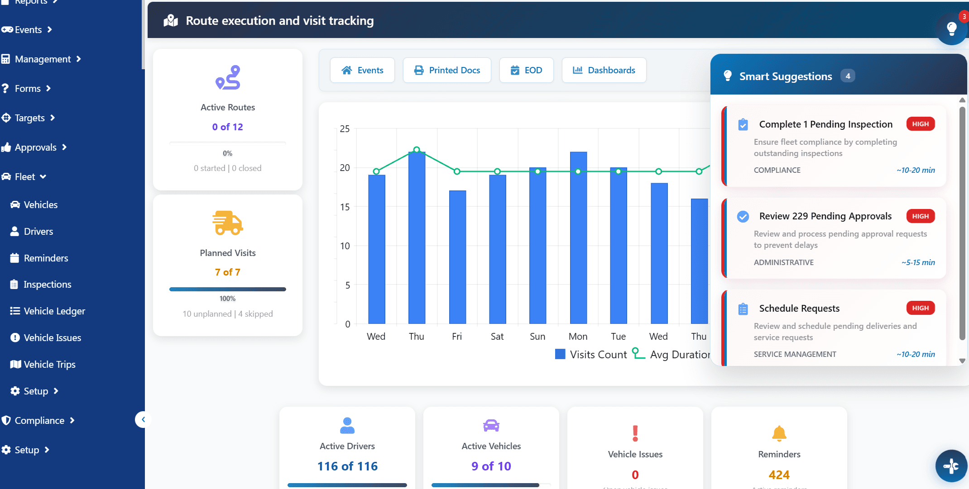
Task: Click the Printed Docs button
Action: point(447,70)
